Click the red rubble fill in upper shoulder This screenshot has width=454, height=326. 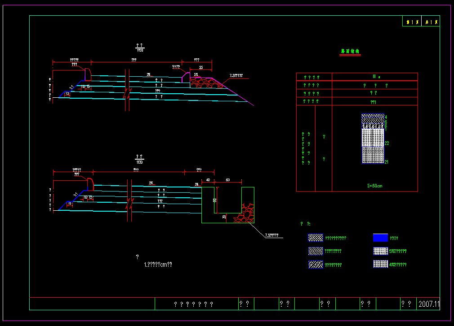pos(204,83)
